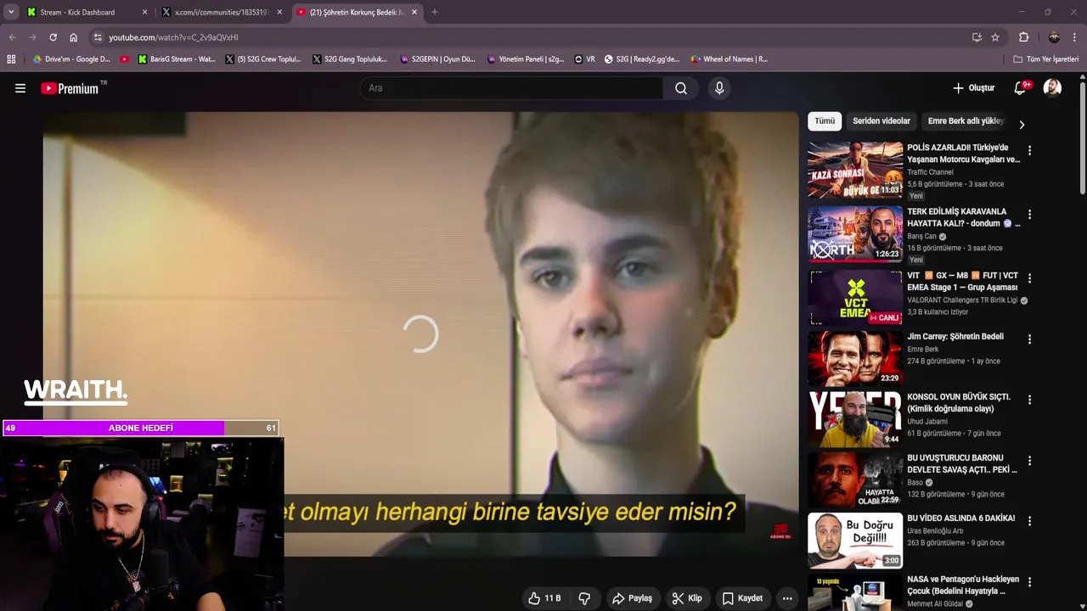Click page vertical scrollbar
Image resolution: width=1087 pixels, height=611 pixels.
(x=1083, y=136)
